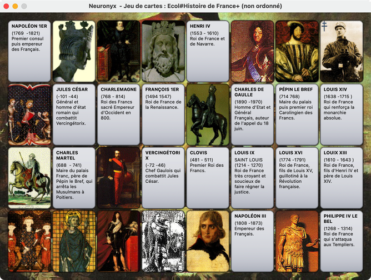Image resolution: width=371 pixels, height=280 pixels.
Task: Select the golden Roman statue picture card
Action: [297, 241]
